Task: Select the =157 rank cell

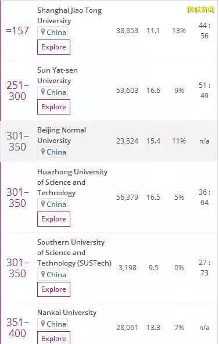Action: (17, 30)
